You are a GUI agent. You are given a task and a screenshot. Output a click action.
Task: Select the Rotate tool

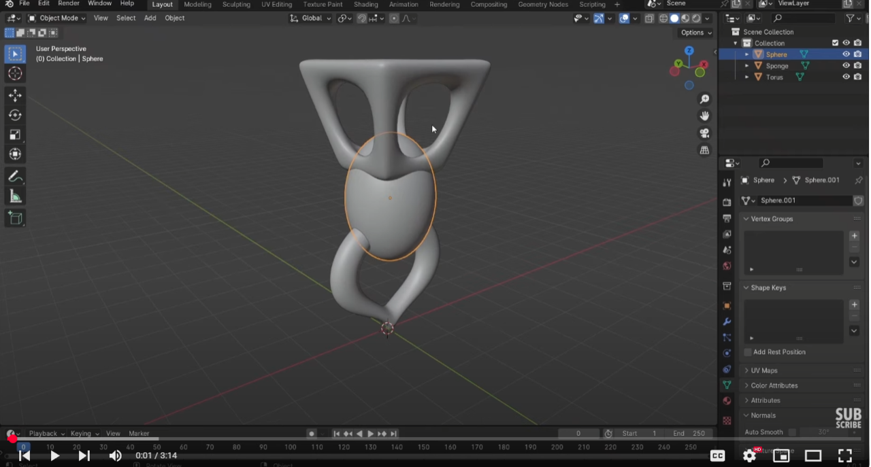click(15, 116)
